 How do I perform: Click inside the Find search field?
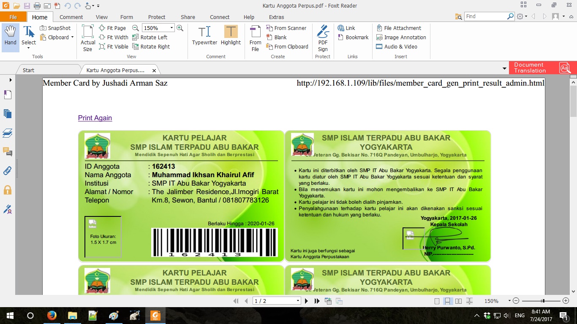(x=486, y=16)
